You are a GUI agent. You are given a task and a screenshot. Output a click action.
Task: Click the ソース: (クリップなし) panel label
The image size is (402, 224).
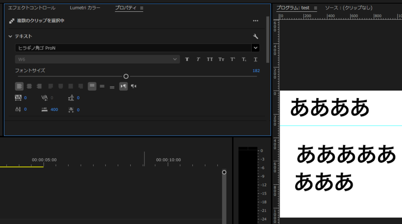[349, 8]
